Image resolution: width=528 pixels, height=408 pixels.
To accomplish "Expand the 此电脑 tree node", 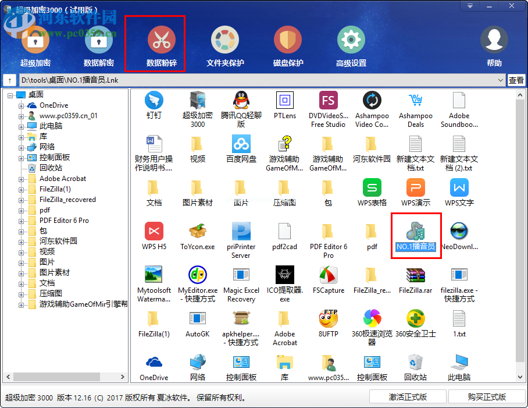I will (22, 126).
